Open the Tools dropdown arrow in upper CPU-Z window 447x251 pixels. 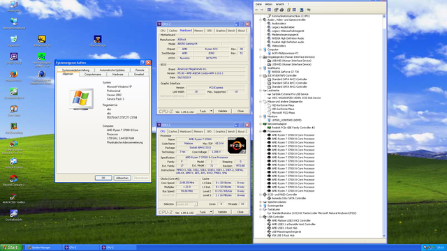pyautogui.click(x=211, y=111)
